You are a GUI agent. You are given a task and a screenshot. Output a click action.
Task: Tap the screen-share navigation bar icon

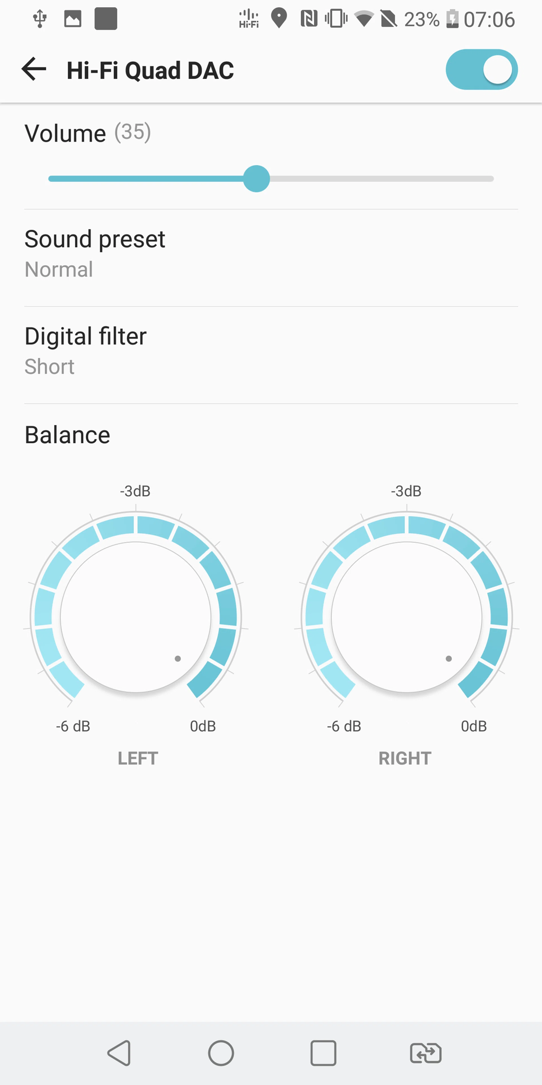[425, 1053]
